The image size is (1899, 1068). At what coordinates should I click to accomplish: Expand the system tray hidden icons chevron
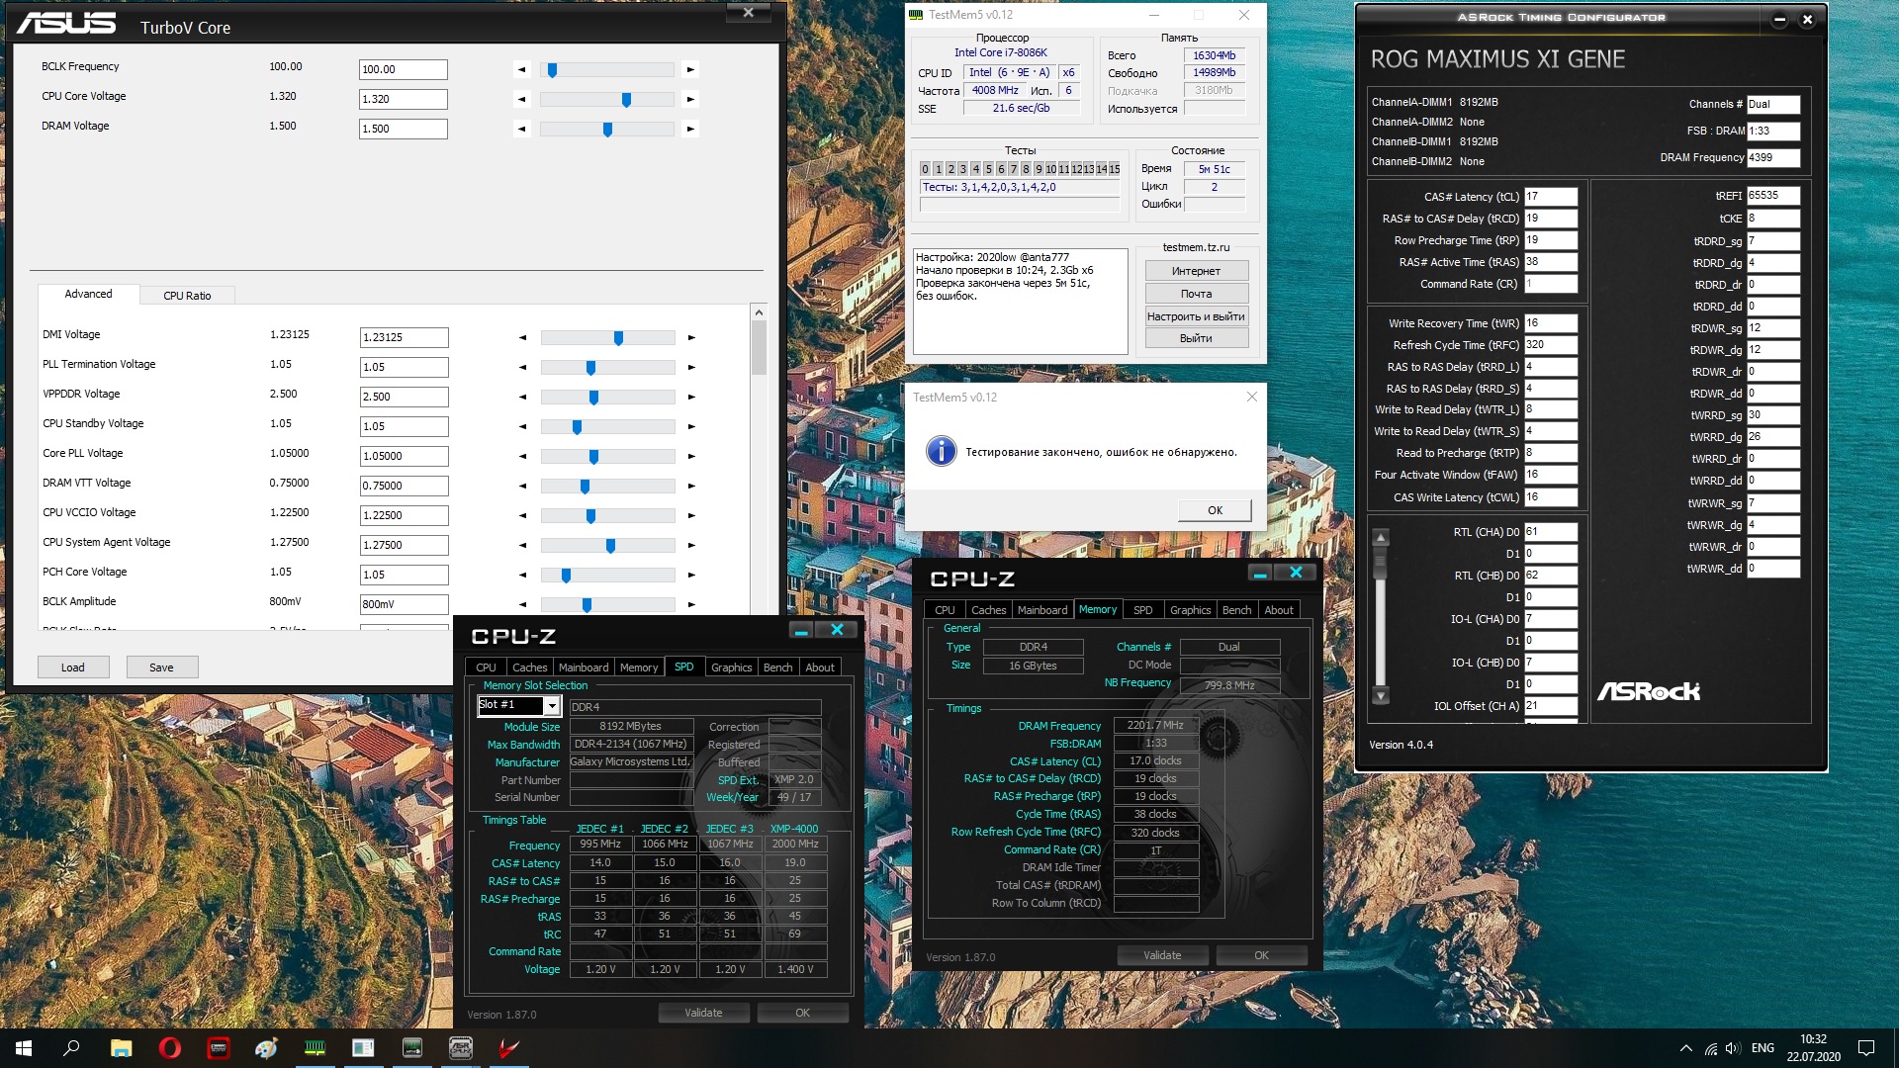pos(1685,1048)
